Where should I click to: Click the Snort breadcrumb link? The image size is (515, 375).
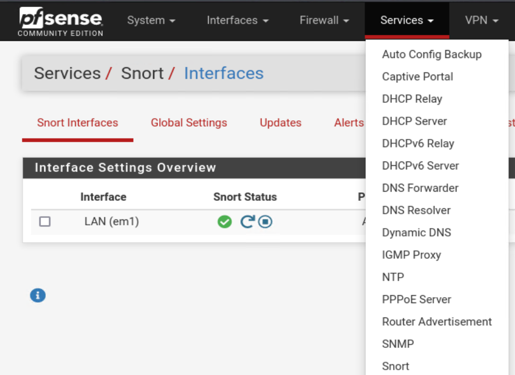tap(142, 73)
